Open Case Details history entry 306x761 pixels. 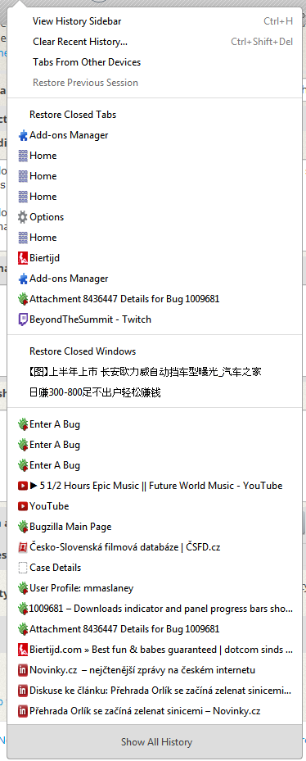point(154,568)
